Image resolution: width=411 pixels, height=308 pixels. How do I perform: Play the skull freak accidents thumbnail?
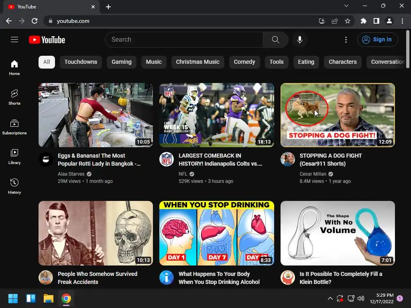(96, 233)
